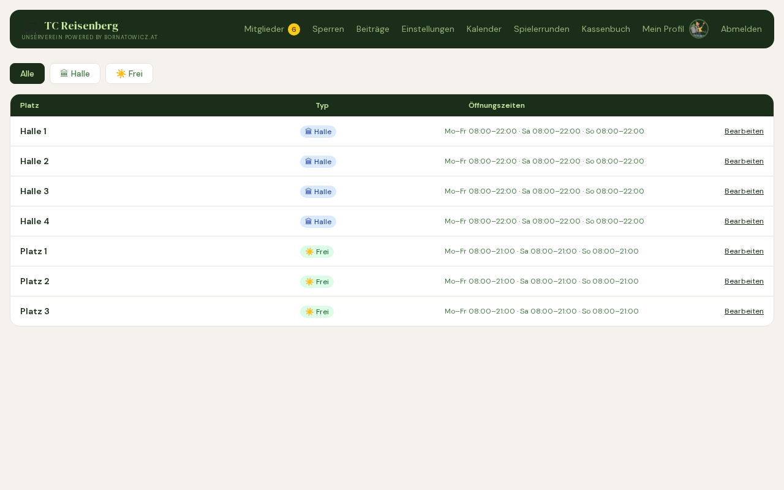Image resolution: width=784 pixels, height=490 pixels.
Task: Click the Halle type badge of Halle 4
Action: [x=318, y=222]
